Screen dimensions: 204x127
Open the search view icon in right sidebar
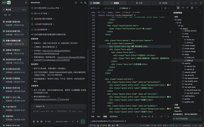(x=183, y=8)
